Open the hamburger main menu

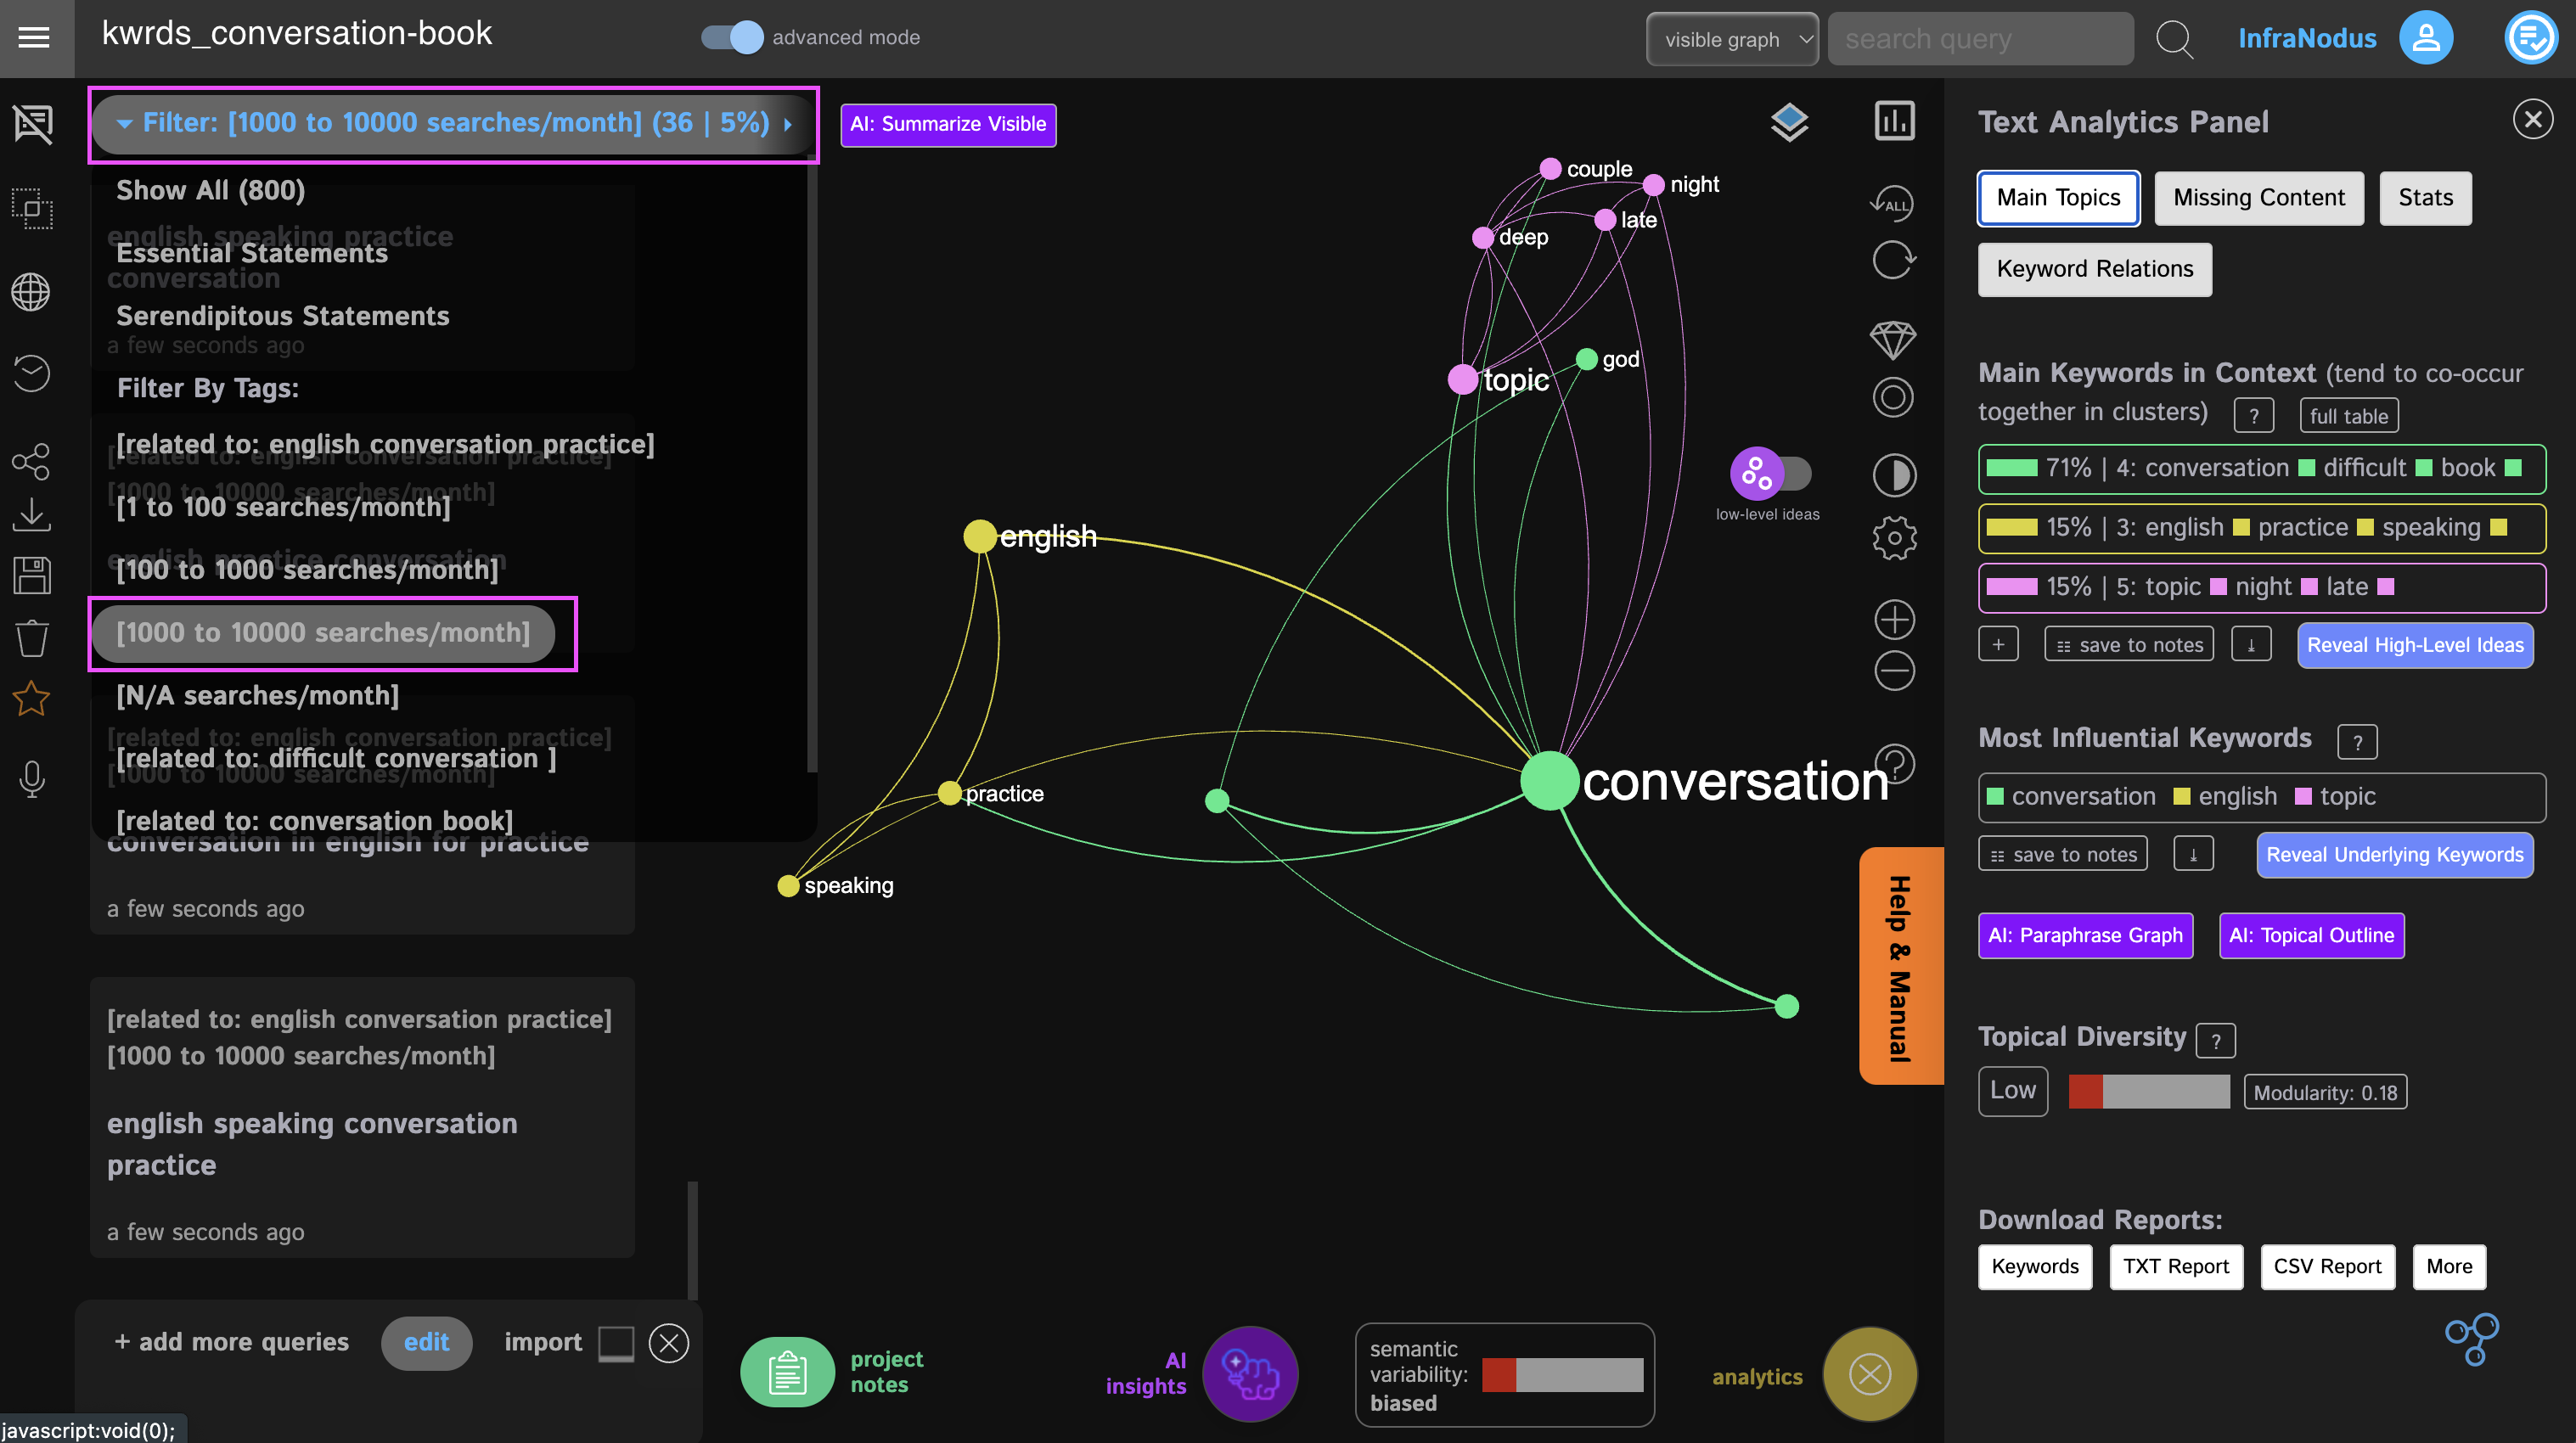(x=34, y=38)
